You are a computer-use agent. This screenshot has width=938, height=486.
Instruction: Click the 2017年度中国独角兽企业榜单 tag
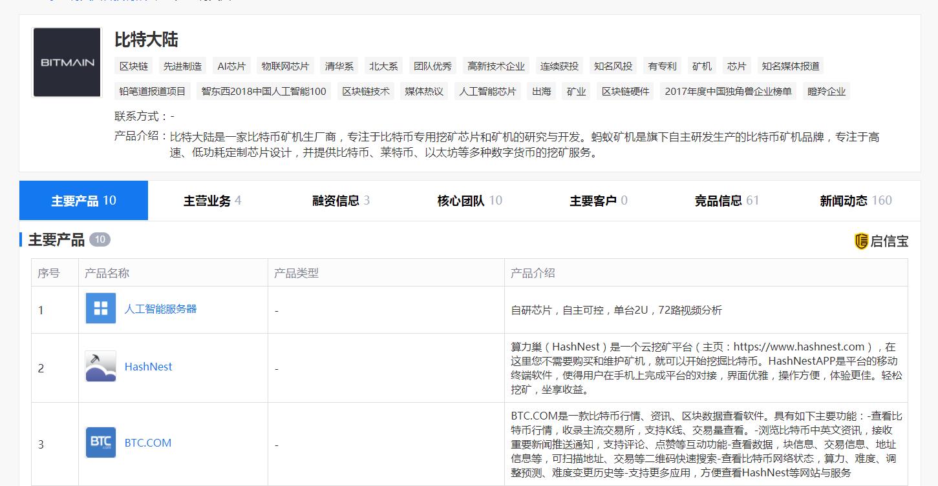coord(728,91)
